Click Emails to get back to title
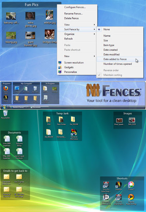 click(x=15, y=171)
